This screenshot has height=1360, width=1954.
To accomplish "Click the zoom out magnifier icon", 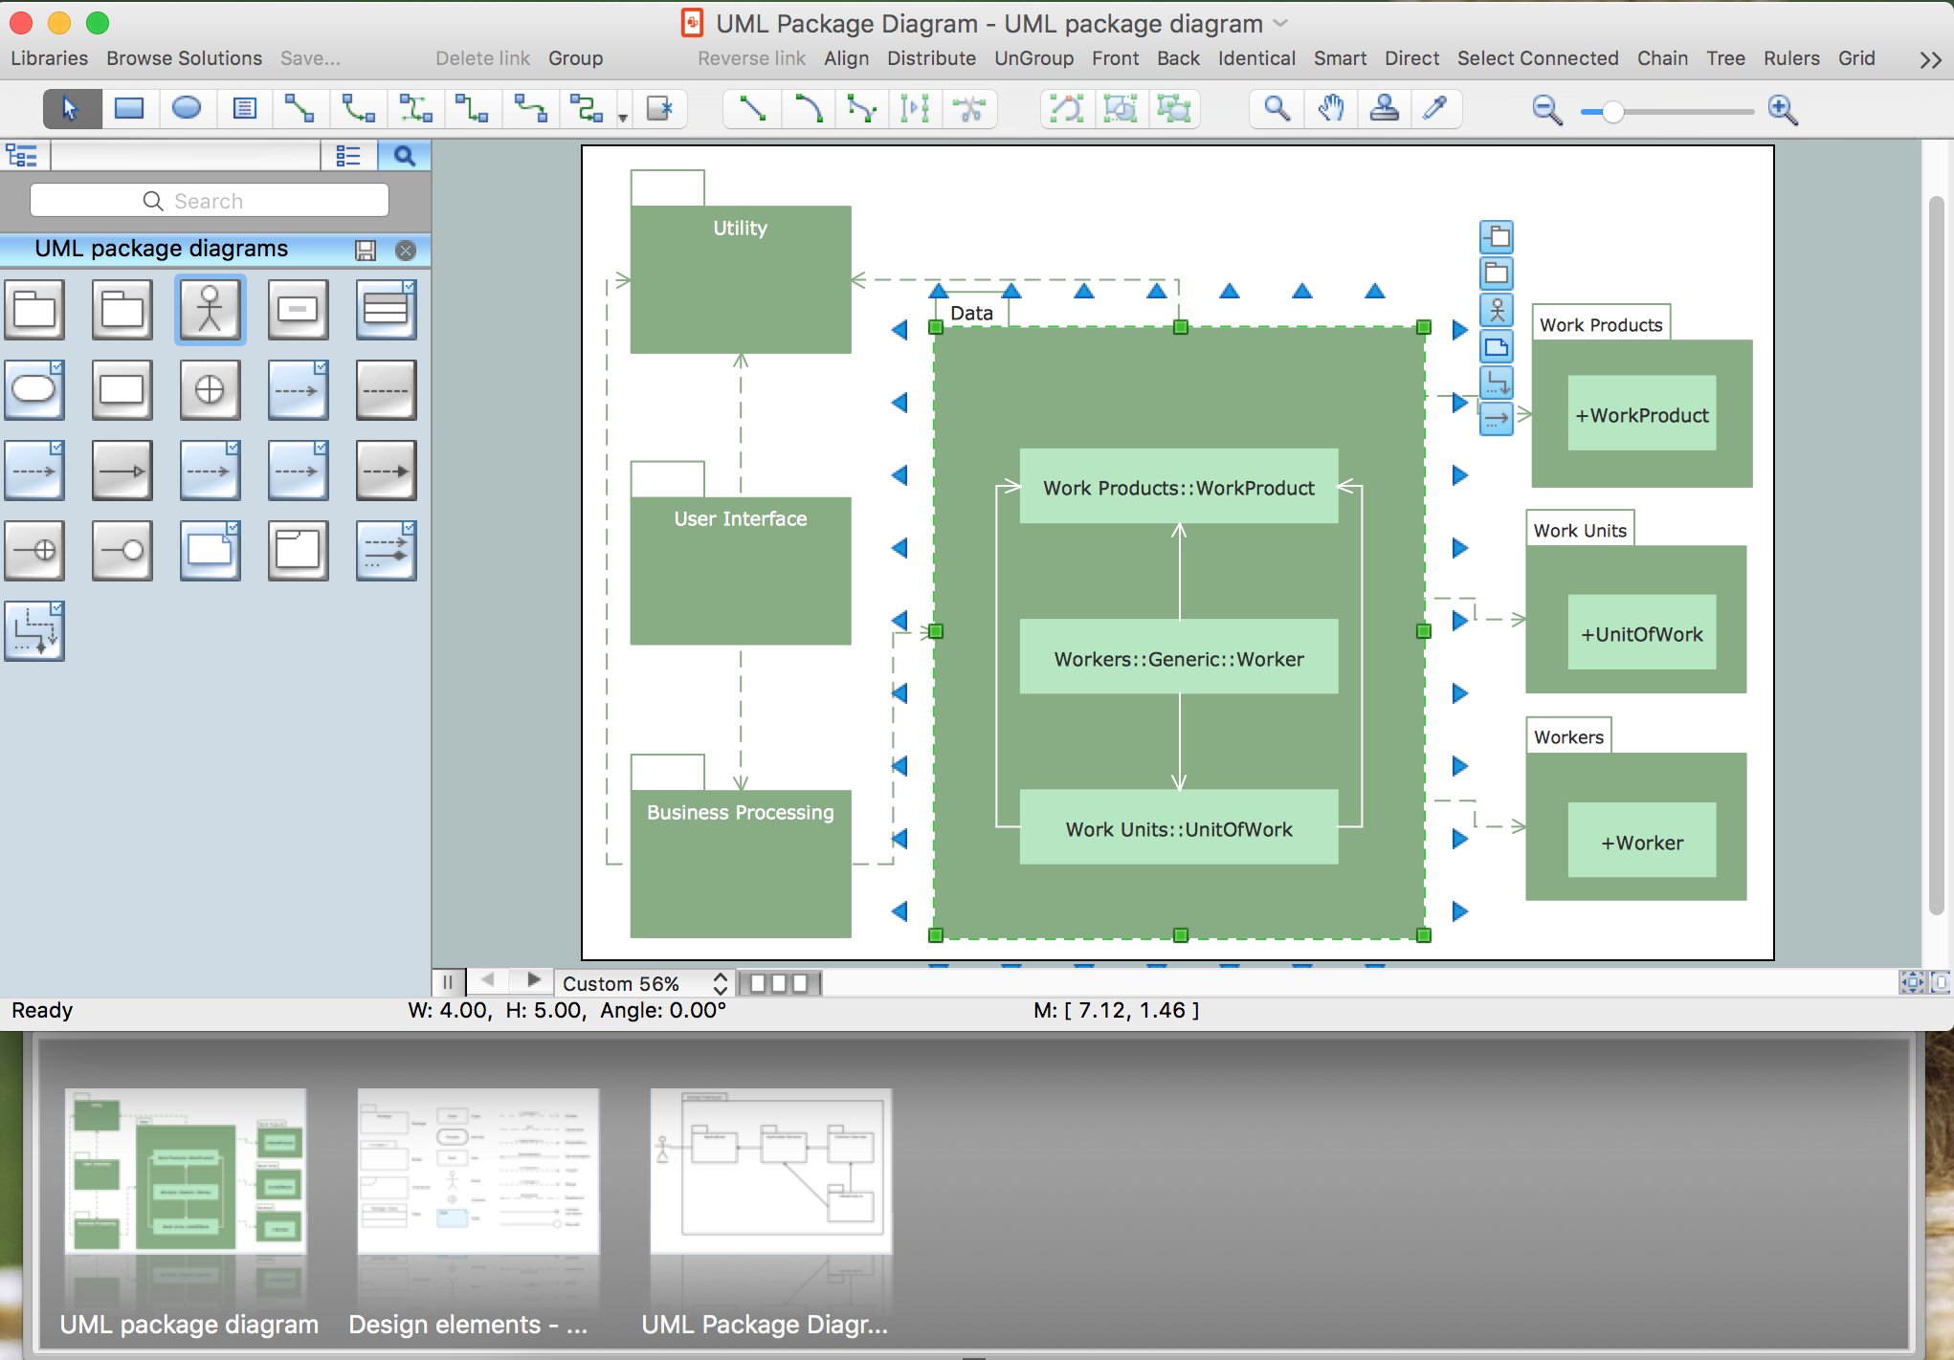I will pos(1546,111).
